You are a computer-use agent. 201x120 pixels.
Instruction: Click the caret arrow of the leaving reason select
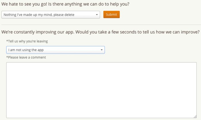(102, 50)
